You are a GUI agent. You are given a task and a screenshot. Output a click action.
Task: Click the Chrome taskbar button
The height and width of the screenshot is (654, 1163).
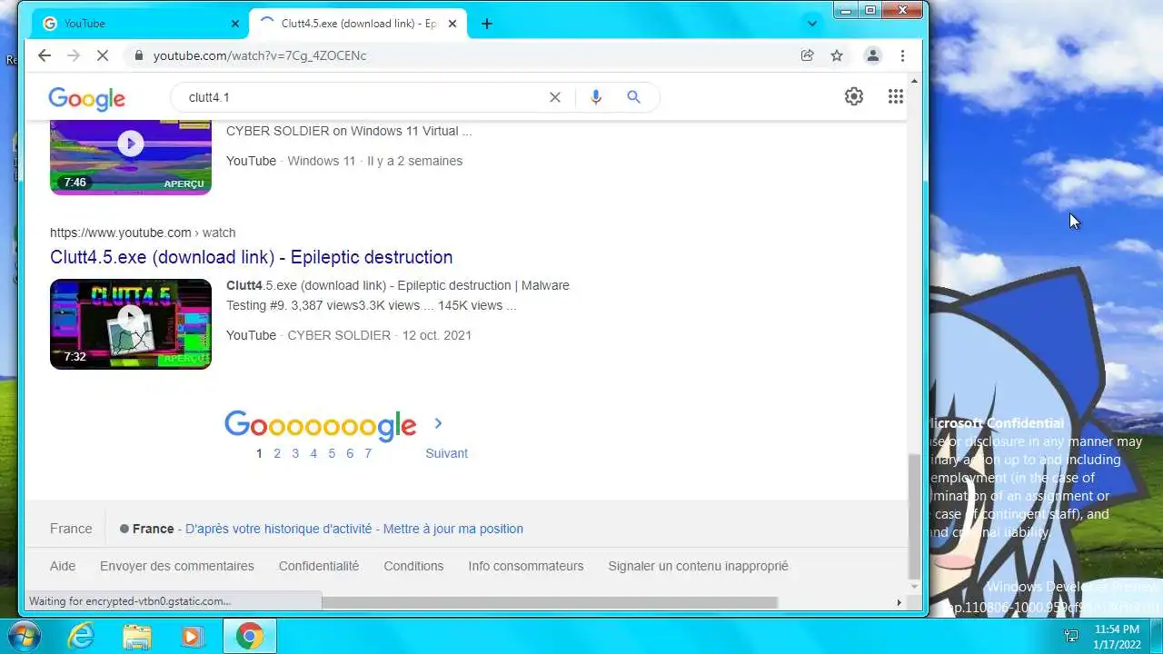(250, 636)
